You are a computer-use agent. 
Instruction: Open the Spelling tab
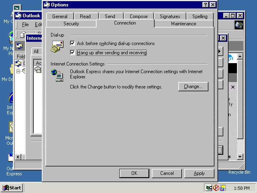pos(200,16)
